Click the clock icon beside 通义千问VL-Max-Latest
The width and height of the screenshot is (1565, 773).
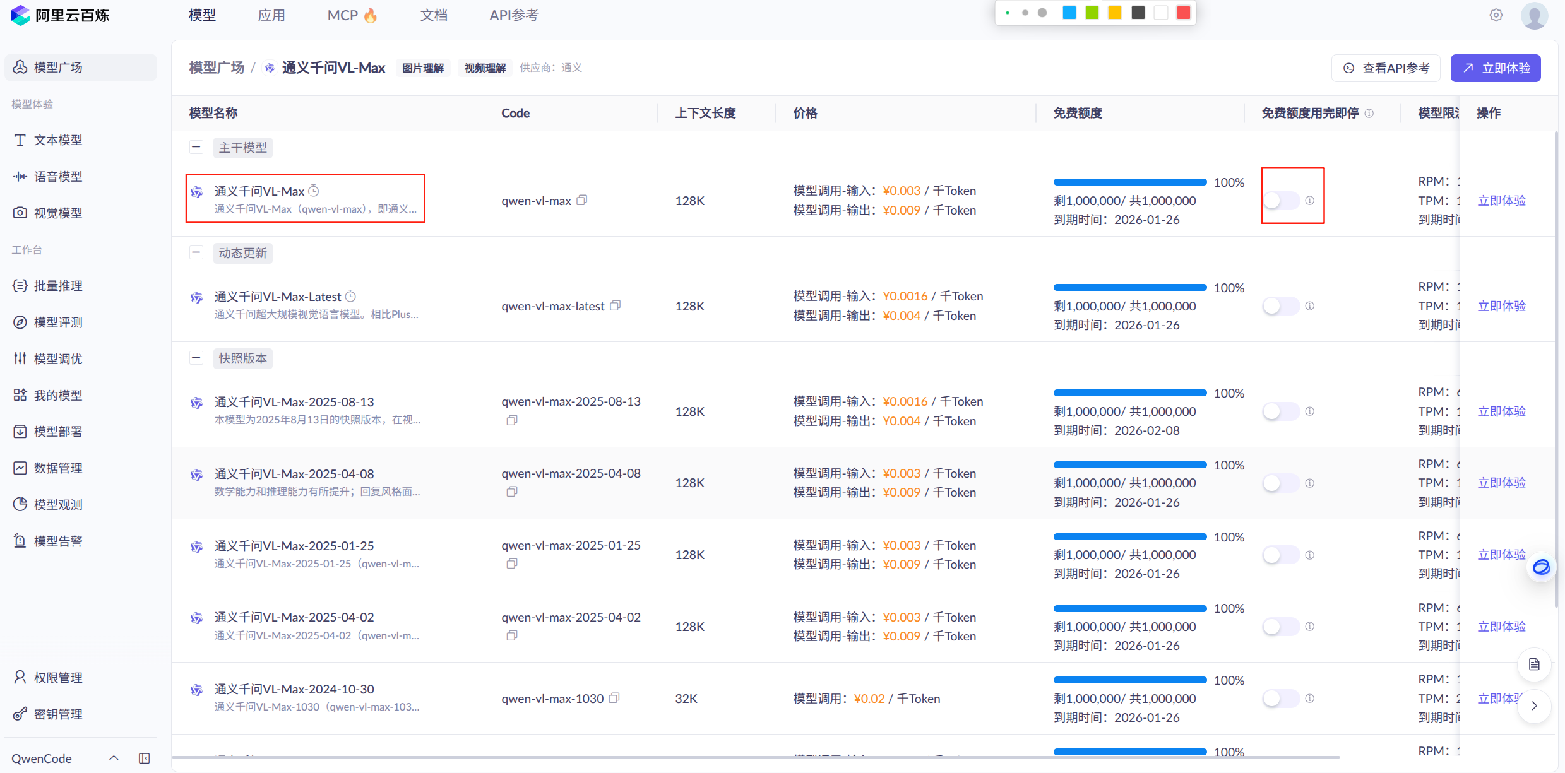point(350,296)
